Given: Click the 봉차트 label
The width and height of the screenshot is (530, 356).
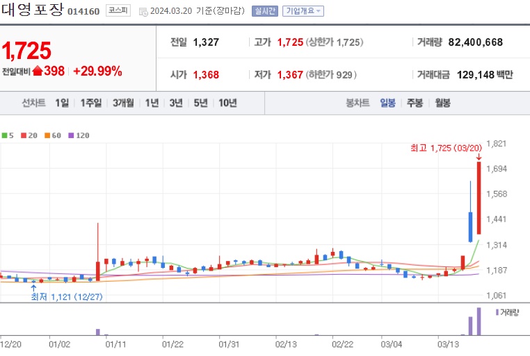Looking at the screenshot, I should pyautogui.click(x=358, y=103).
